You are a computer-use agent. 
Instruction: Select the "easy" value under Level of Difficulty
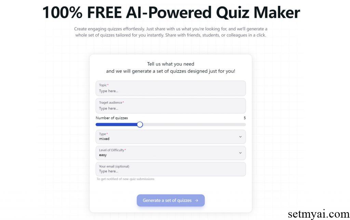pos(103,155)
